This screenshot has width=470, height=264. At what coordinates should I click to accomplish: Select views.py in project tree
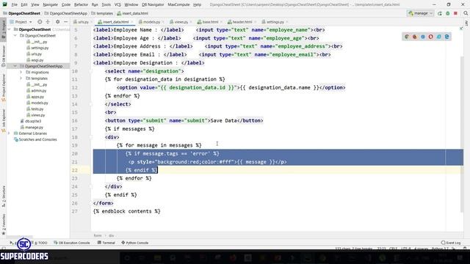coord(37,115)
